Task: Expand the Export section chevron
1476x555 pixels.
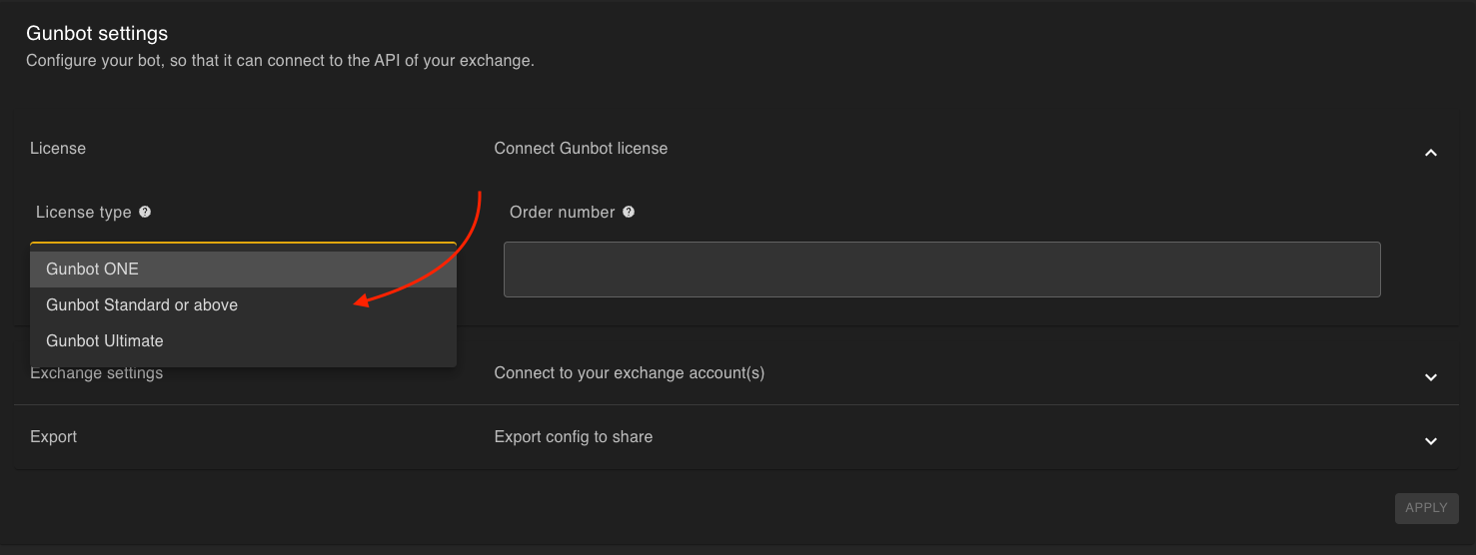Action: pyautogui.click(x=1430, y=441)
